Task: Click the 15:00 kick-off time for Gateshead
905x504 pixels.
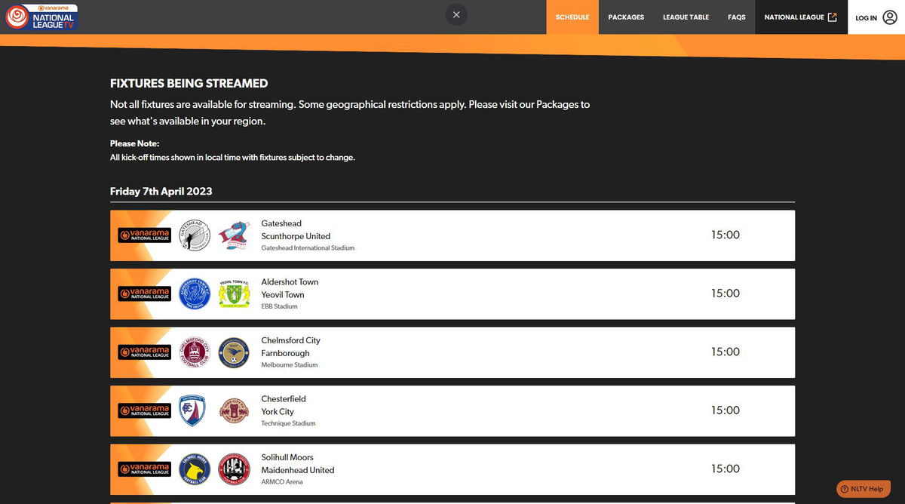Action: (726, 235)
